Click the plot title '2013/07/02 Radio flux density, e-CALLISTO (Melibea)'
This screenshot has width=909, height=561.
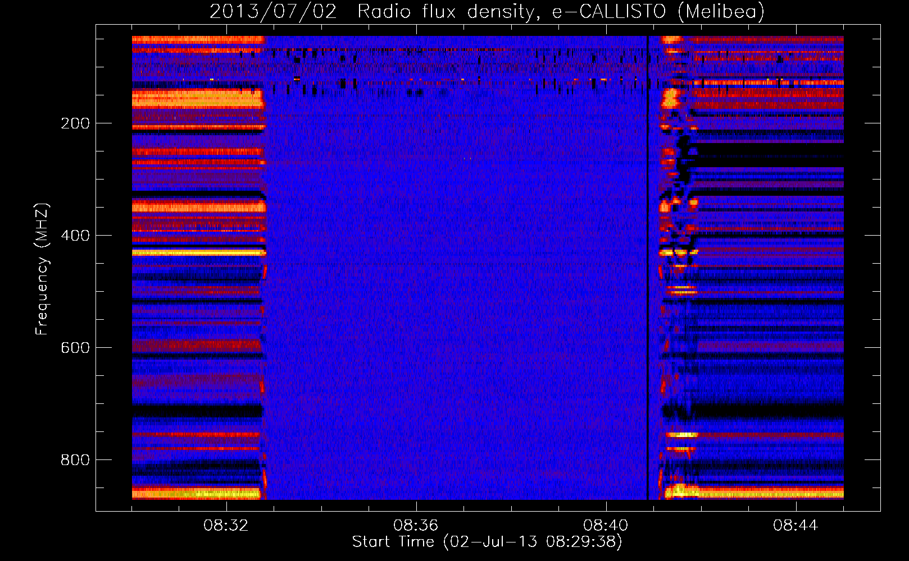click(x=487, y=11)
